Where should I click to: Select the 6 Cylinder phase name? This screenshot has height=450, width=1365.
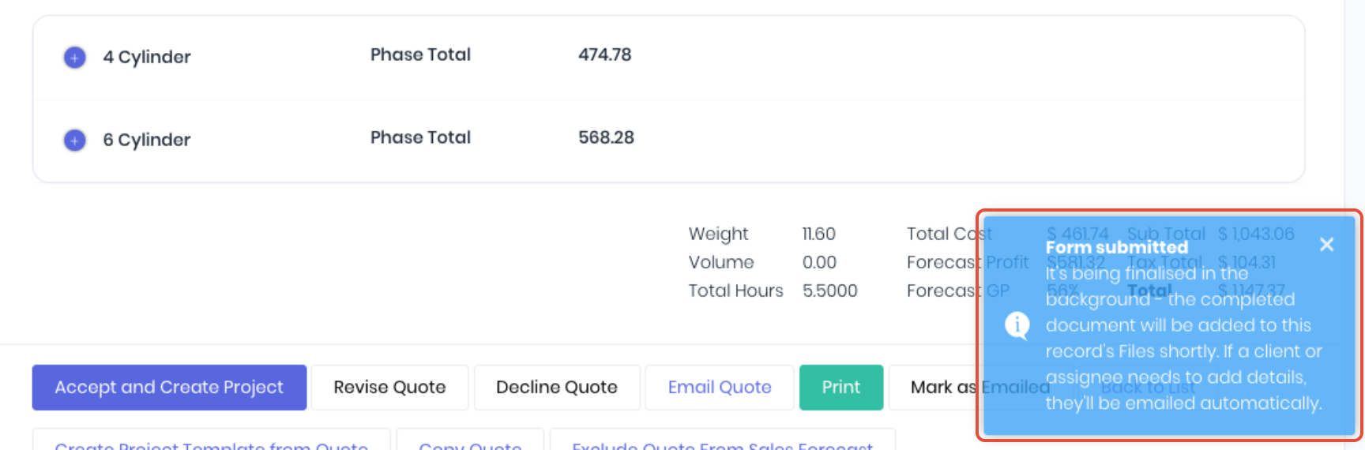point(147,141)
